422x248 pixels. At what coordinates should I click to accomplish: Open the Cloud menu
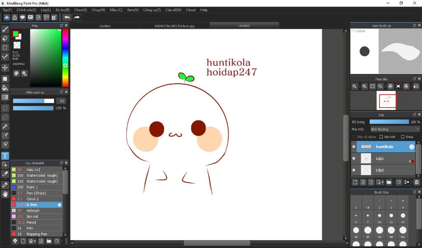(191, 10)
